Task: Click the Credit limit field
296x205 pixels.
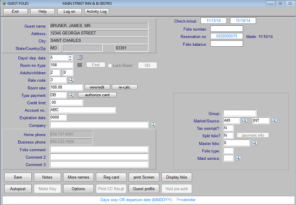Action: click(66, 102)
